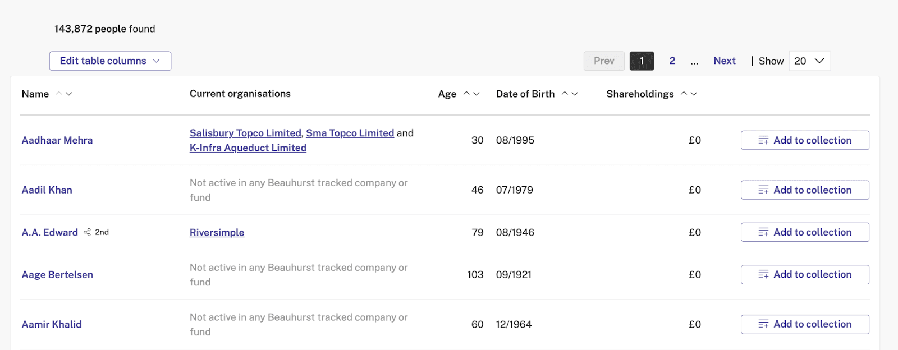Click Aage Bertelsen's 'Not active' organisation text
Viewport: 898px width, 350px height.
point(299,275)
